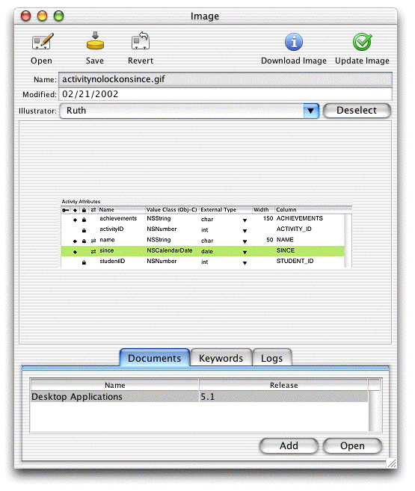
Task: Click the green zoom window button
Action: [x=58, y=16]
